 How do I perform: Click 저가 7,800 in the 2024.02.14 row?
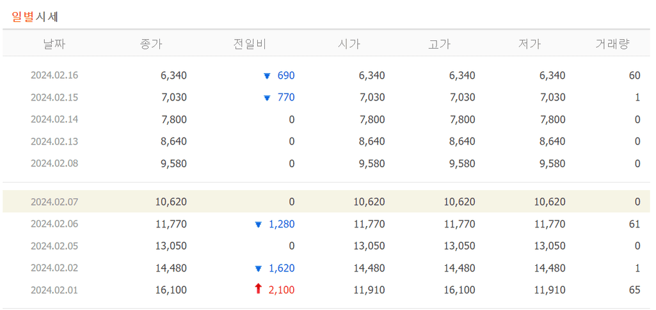pos(552,119)
